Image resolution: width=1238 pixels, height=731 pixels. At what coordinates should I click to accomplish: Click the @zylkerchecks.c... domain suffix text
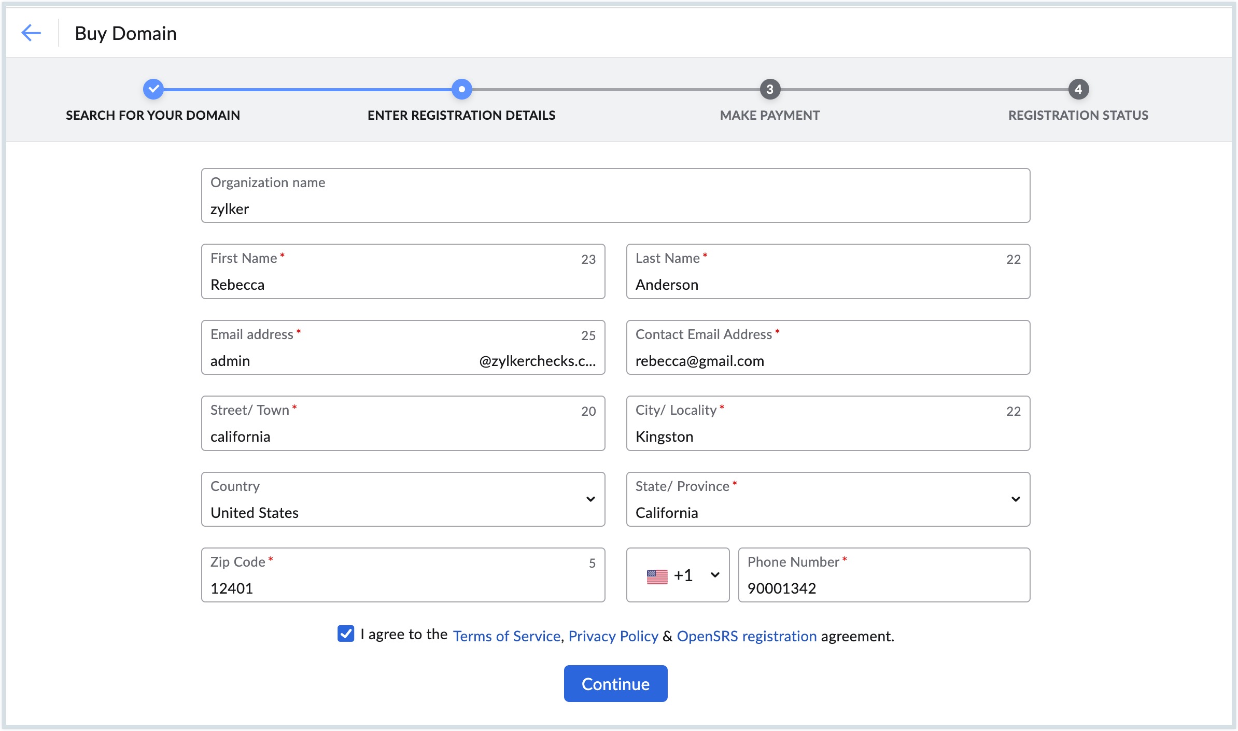(537, 361)
